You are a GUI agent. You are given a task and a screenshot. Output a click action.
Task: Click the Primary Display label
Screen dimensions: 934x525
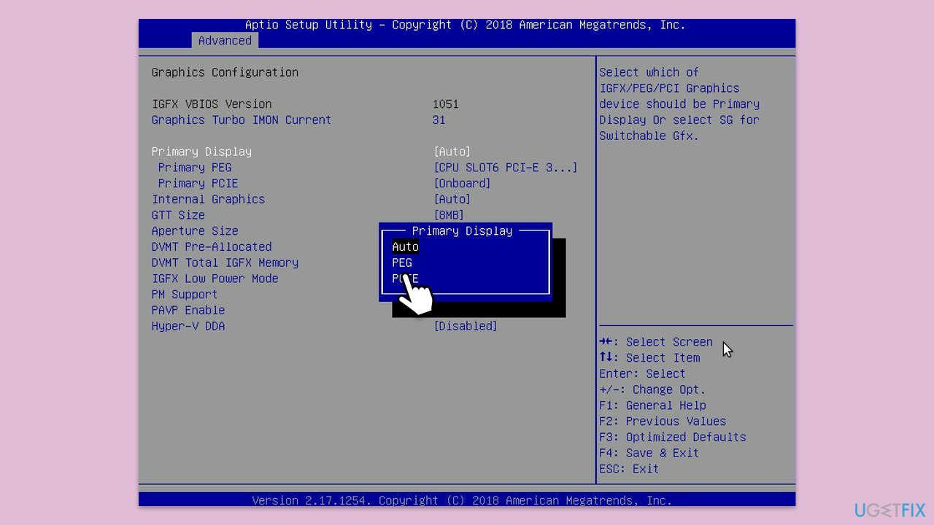click(x=201, y=152)
